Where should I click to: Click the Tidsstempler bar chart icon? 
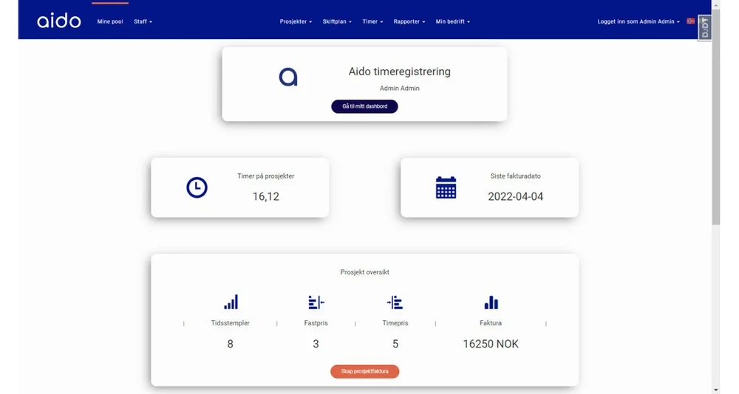point(231,303)
